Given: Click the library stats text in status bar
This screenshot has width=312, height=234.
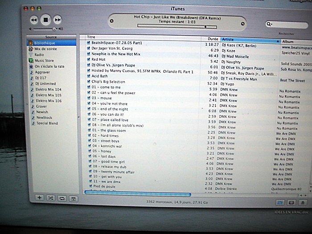Looking at the screenshot, I should (x=177, y=202).
